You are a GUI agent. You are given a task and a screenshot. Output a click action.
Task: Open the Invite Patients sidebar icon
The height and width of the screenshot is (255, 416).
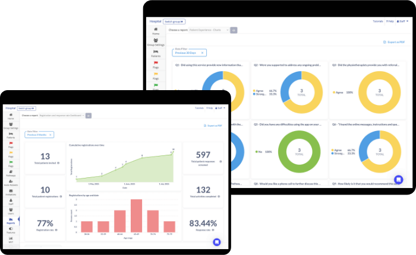pyautogui.click(x=11, y=183)
